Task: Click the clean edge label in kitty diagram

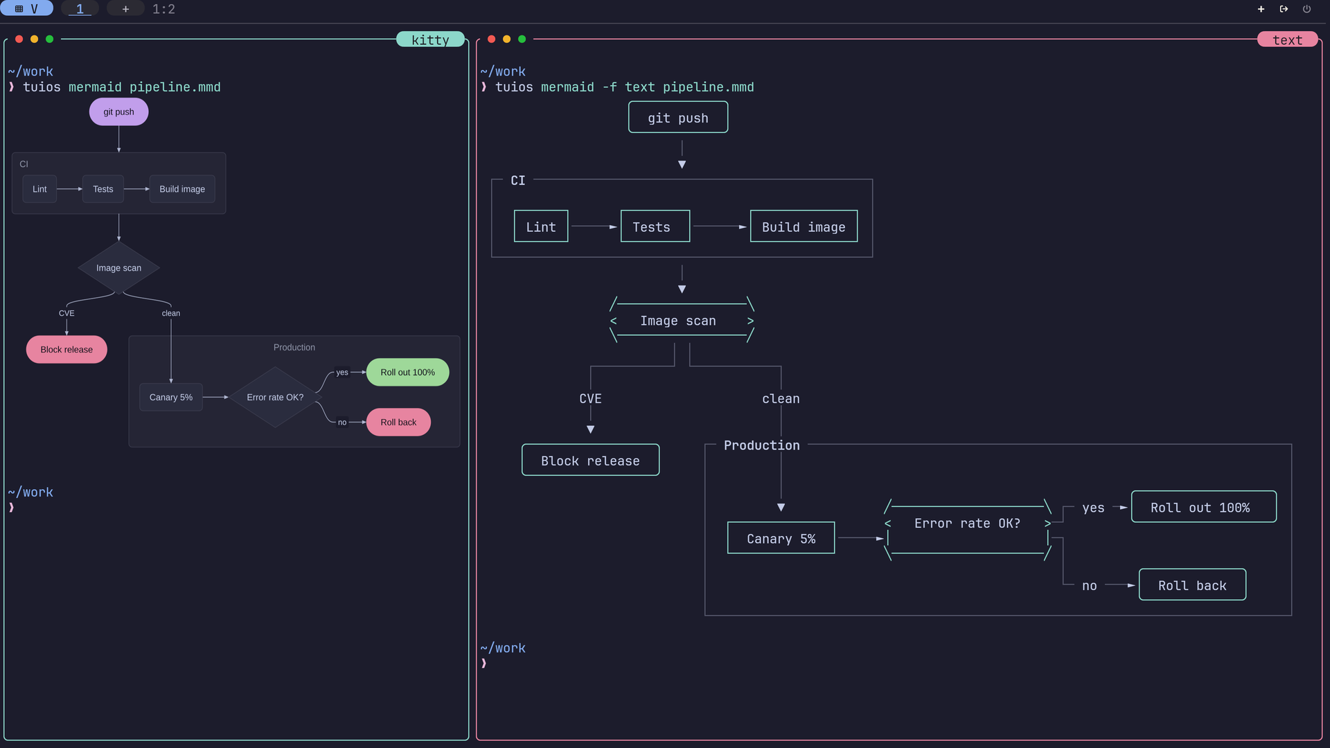Action: [x=170, y=313]
